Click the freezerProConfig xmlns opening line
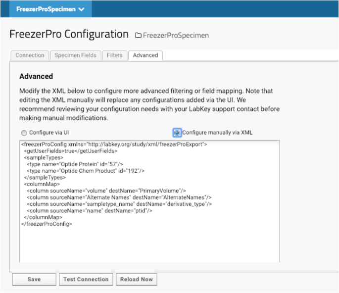Viewport: 339px width, 293px height. pyautogui.click(x=114, y=144)
